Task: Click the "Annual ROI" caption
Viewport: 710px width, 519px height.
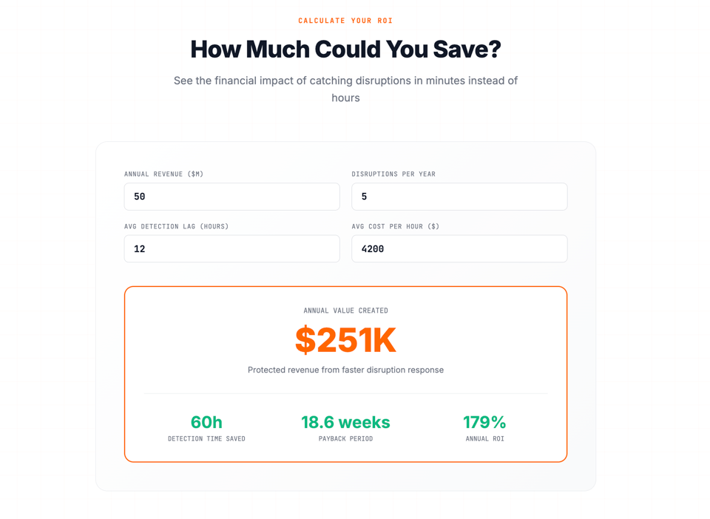Action: [484, 439]
